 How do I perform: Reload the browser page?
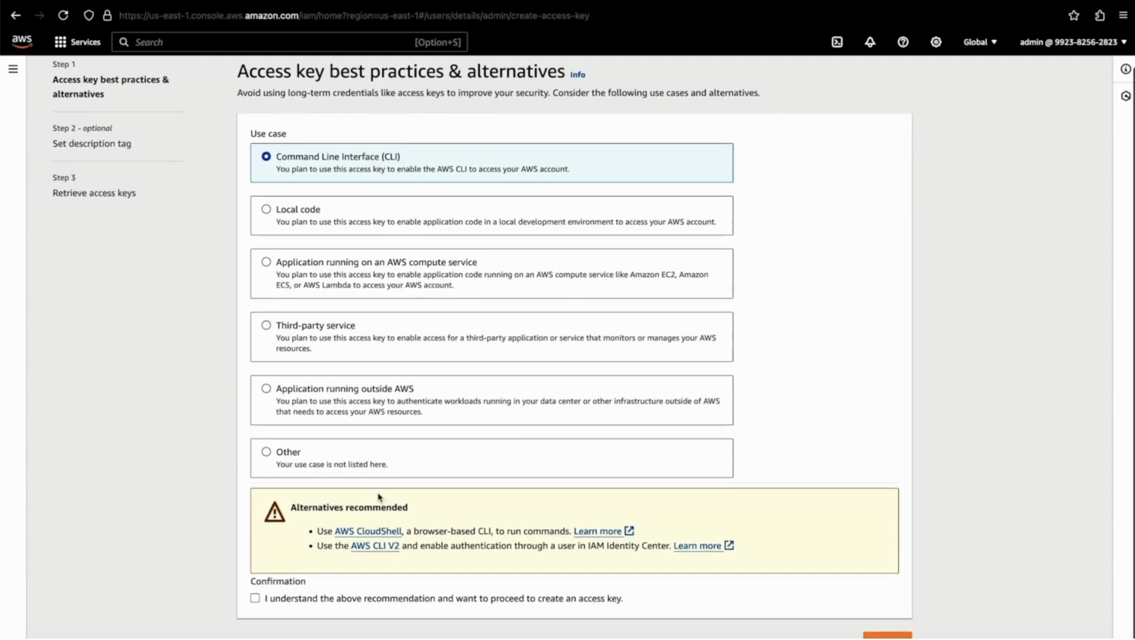click(x=63, y=15)
